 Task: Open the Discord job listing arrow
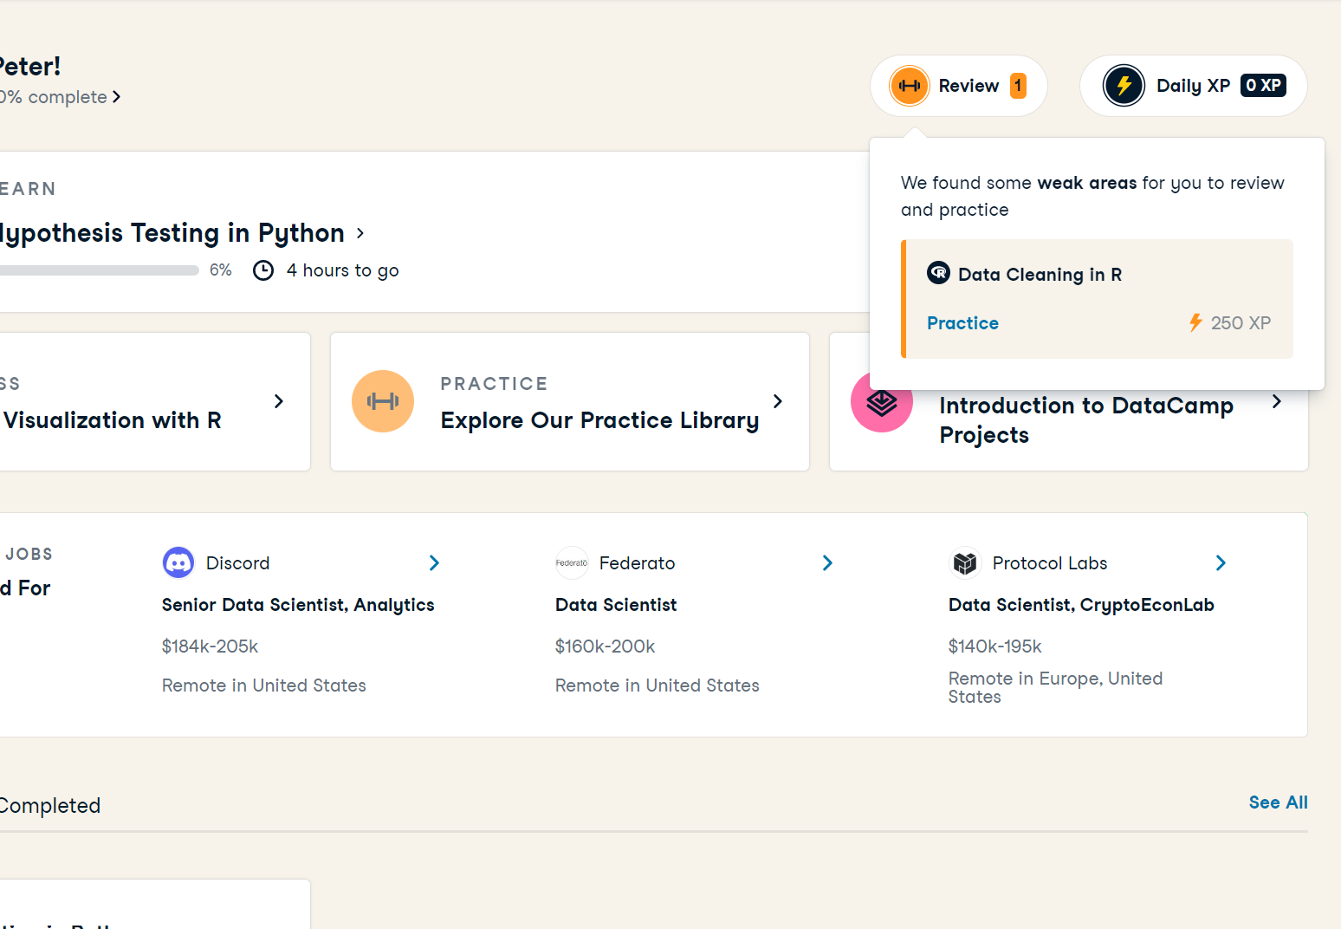click(434, 563)
